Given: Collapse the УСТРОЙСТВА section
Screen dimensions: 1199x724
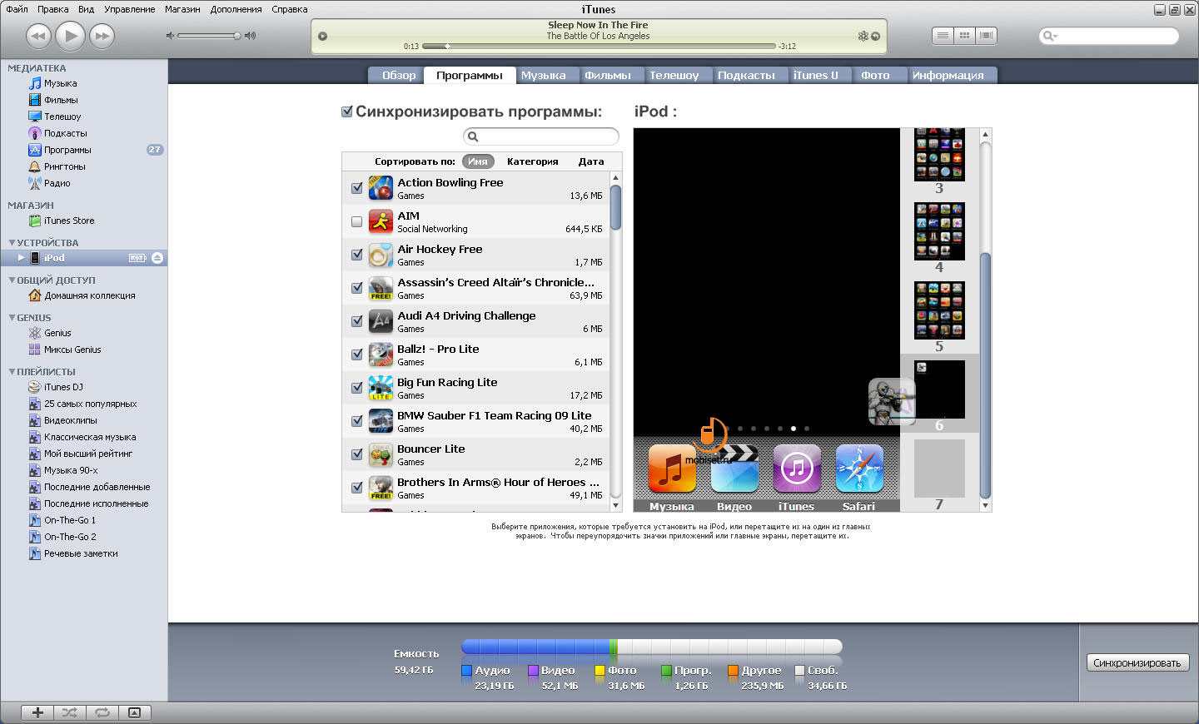Looking at the screenshot, I should click(x=12, y=242).
